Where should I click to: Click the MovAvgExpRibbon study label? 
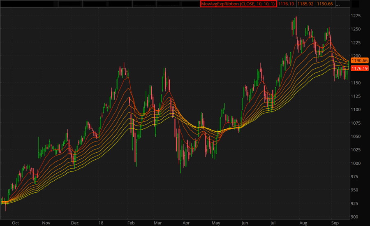pyautogui.click(x=238, y=4)
